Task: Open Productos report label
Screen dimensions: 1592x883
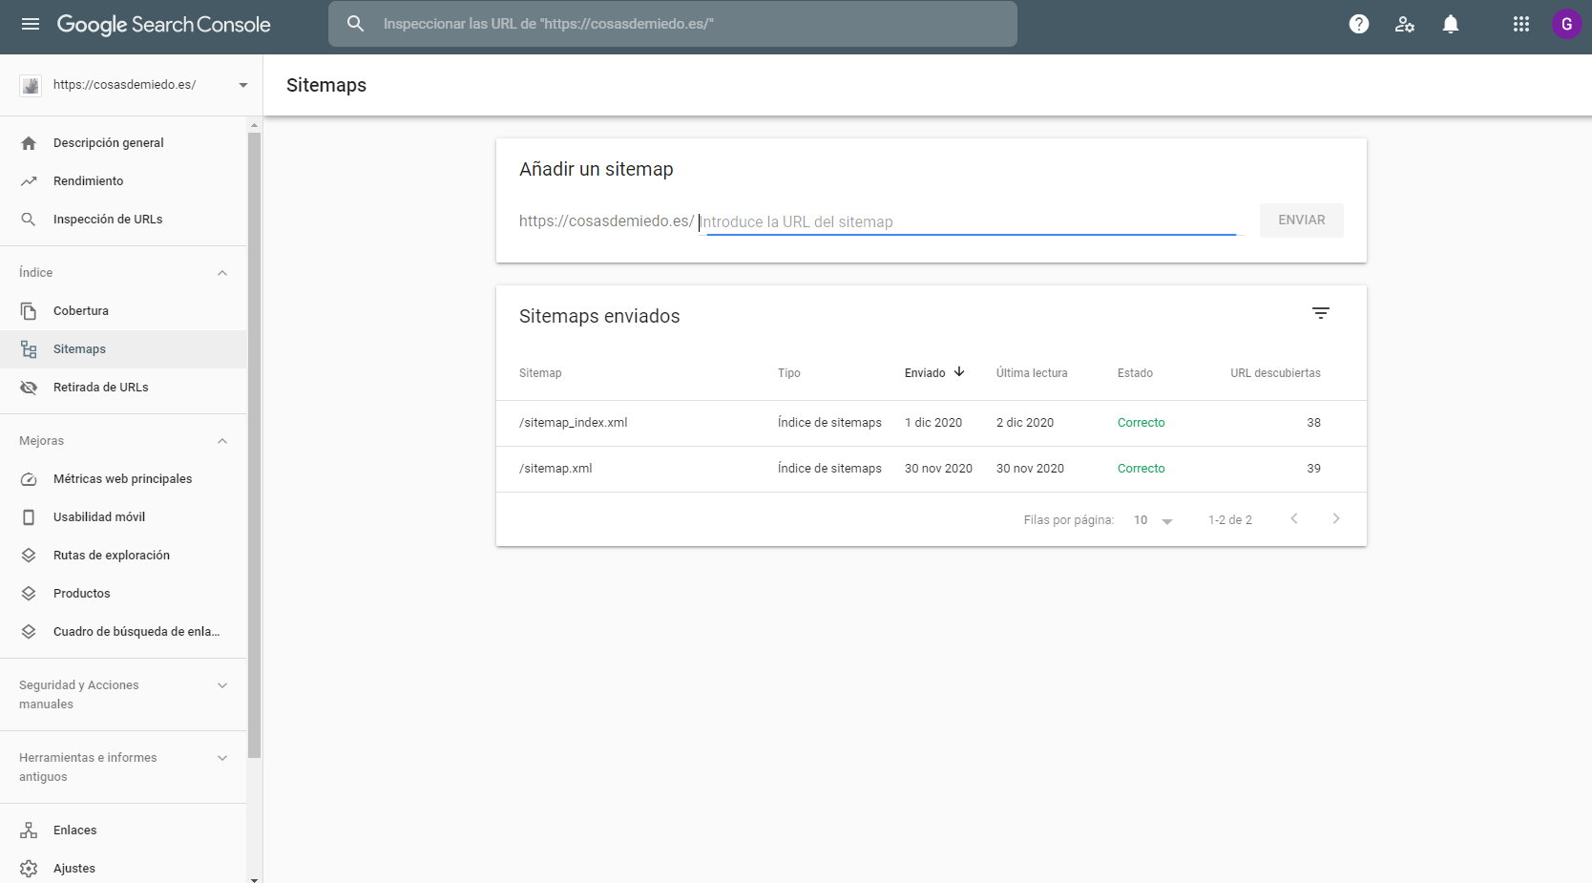Action: point(81,594)
